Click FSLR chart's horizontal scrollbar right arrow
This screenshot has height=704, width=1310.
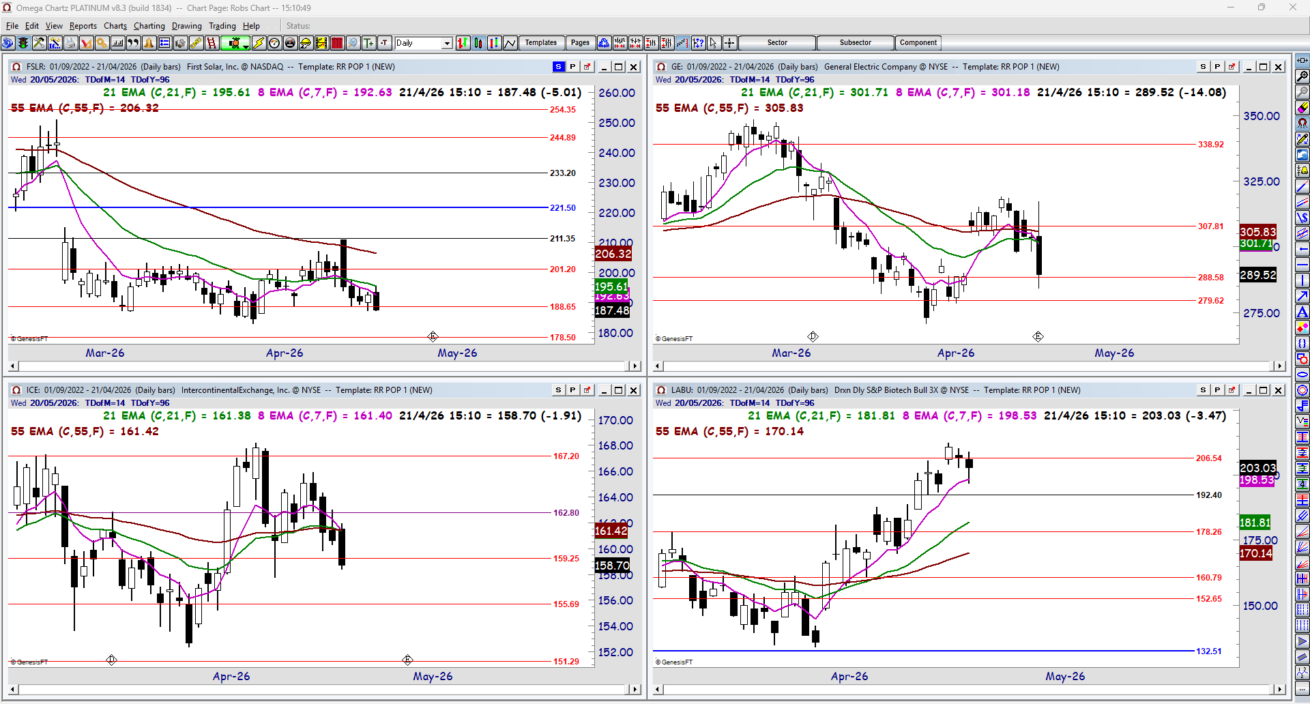635,366
